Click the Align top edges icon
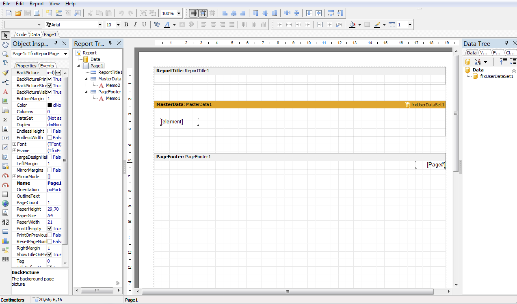Viewport: 517px width, 304px height. [x=256, y=13]
